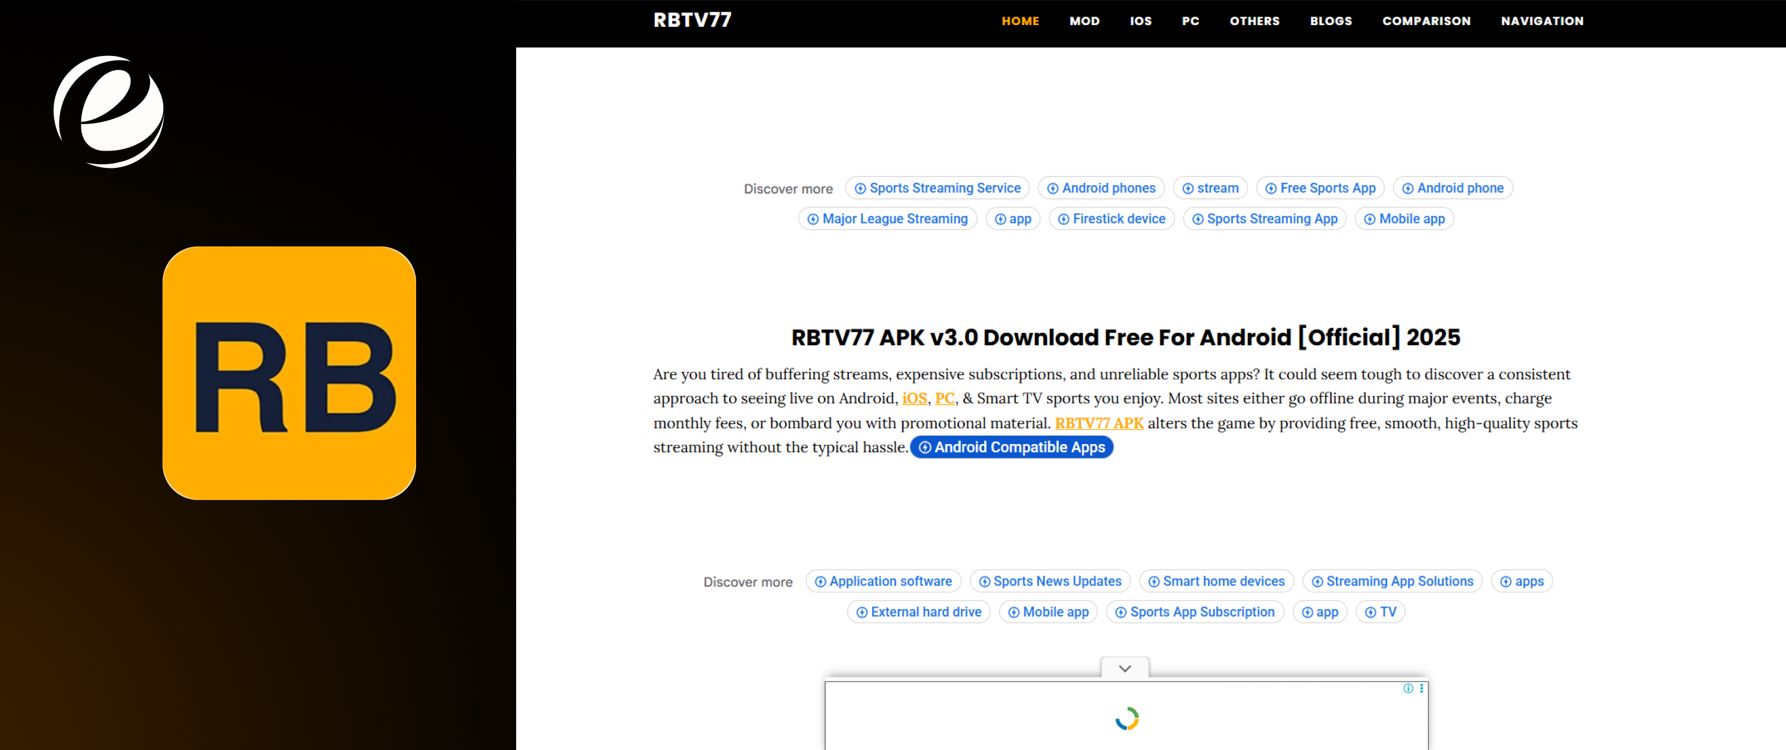Click the loading ad banner area
1786x750 pixels.
[1126, 717]
